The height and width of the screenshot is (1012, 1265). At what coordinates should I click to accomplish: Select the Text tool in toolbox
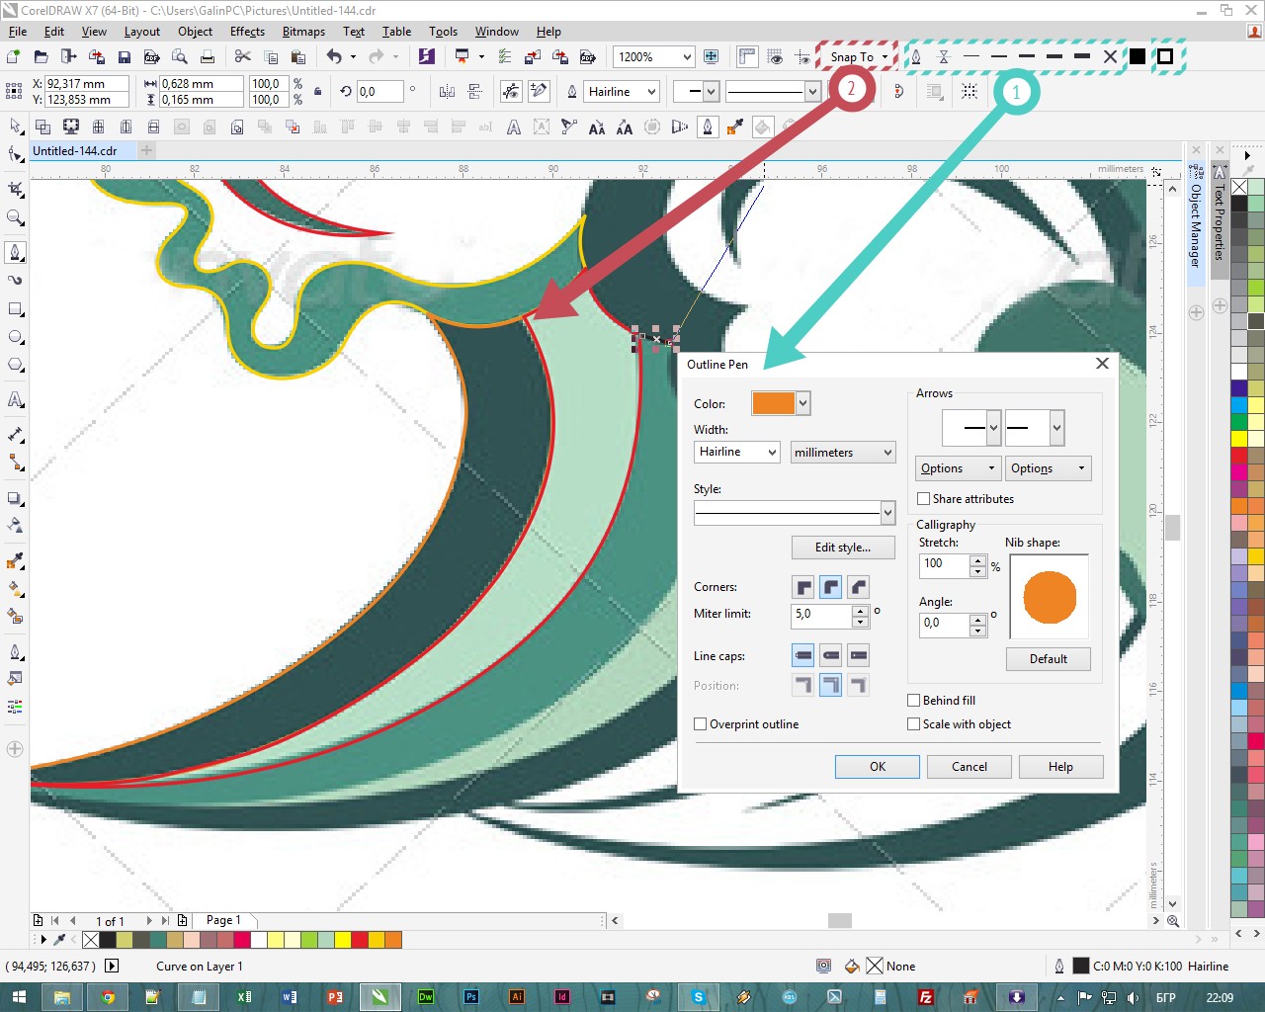tap(15, 400)
